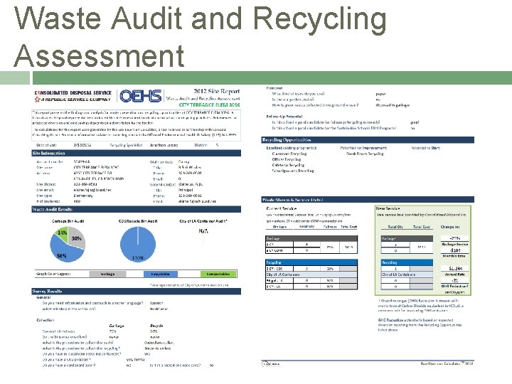Click the Consolidated Disposal Service logo
Image resolution: width=512 pixels, height=384 pixels.
click(73, 96)
